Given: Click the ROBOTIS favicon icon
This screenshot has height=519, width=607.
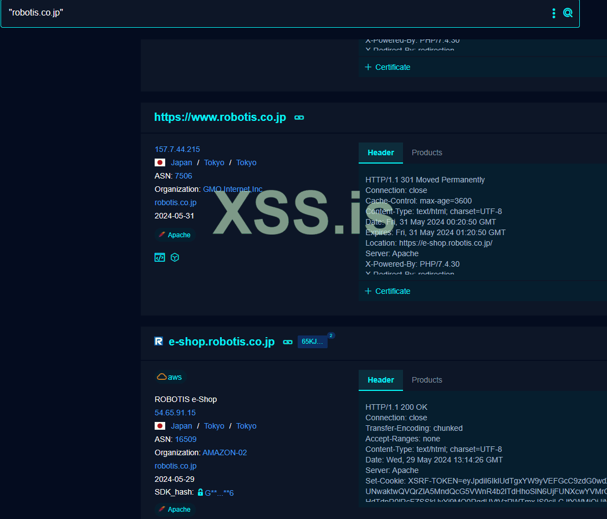Looking at the screenshot, I should click(x=159, y=341).
